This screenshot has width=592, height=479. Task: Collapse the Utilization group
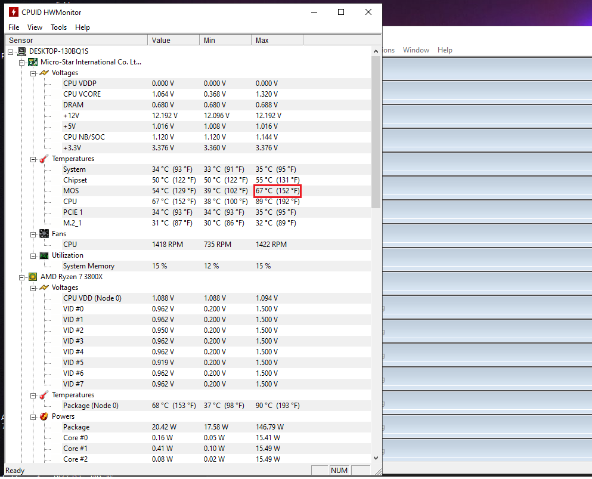click(x=33, y=256)
